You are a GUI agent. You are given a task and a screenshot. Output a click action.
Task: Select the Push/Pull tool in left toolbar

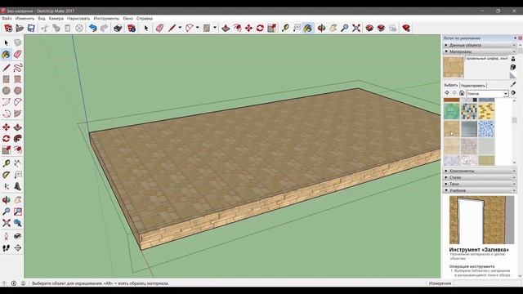[x=18, y=127]
